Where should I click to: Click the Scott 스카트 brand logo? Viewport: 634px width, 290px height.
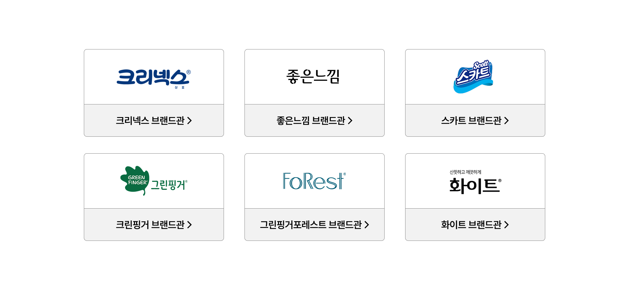coord(473,76)
